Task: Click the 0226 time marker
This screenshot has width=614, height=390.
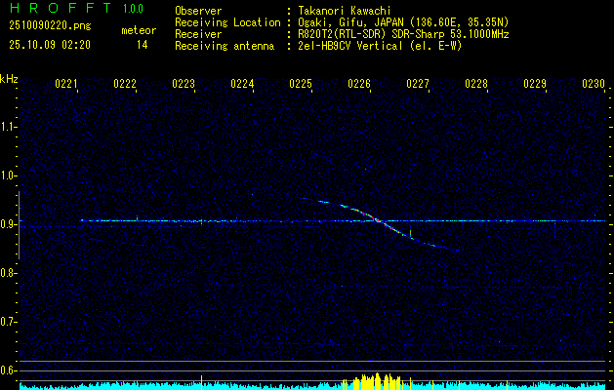Action: [359, 85]
